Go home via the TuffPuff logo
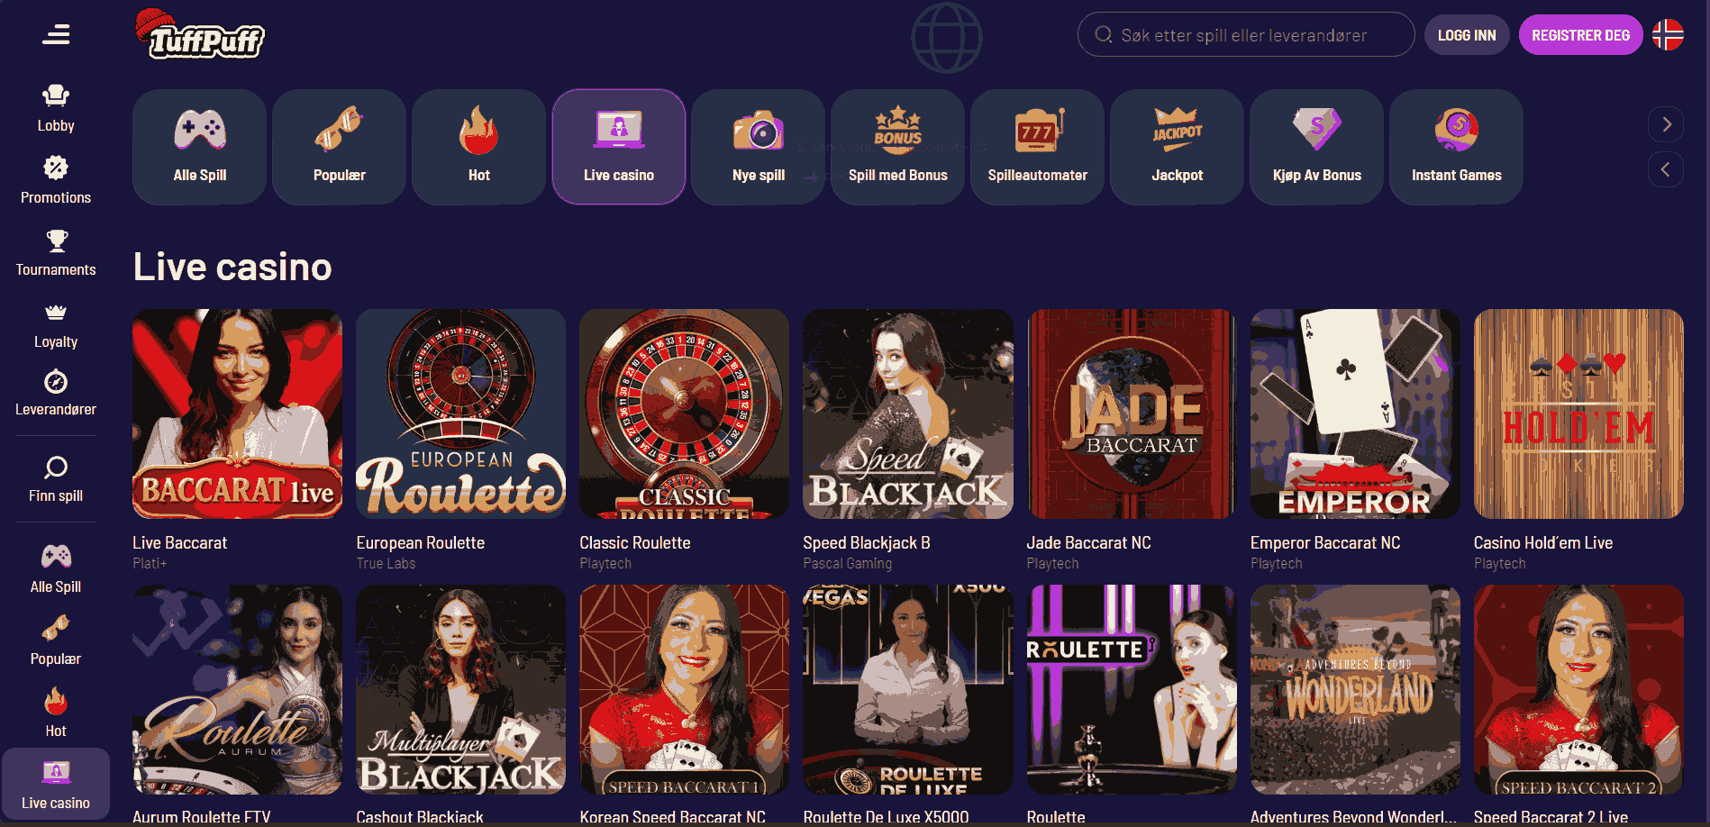Screen dimensions: 1710x827 [200, 34]
